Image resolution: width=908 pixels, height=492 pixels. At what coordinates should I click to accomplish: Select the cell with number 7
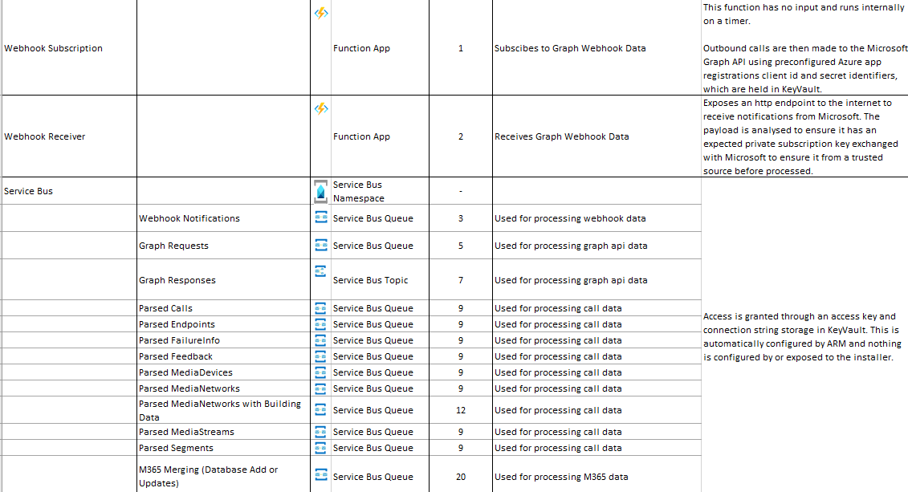point(461,279)
